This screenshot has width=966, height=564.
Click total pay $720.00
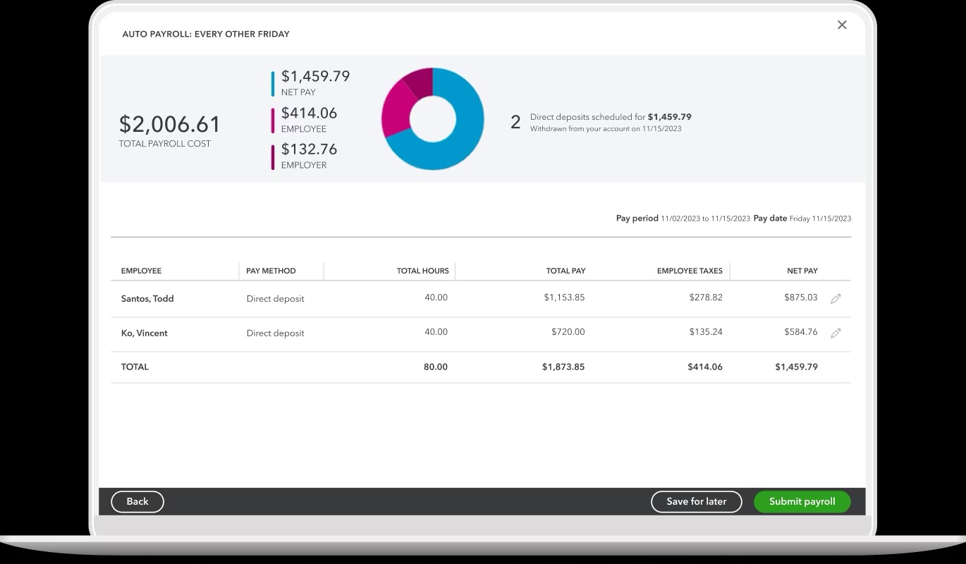568,332
